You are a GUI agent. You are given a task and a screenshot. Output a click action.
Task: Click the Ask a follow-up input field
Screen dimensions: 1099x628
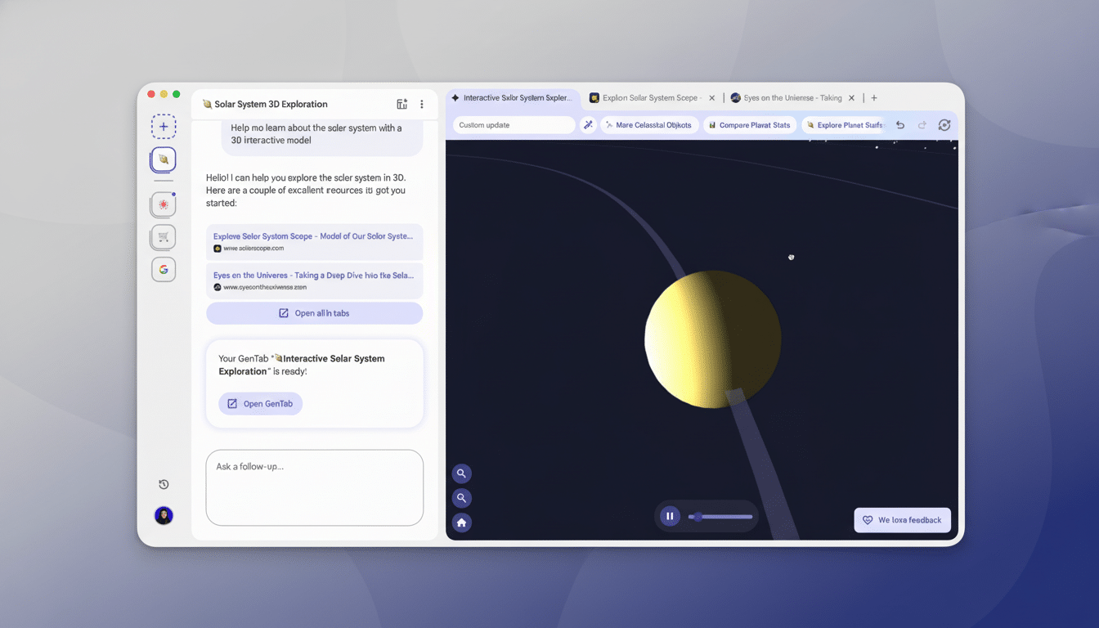pyautogui.click(x=314, y=487)
